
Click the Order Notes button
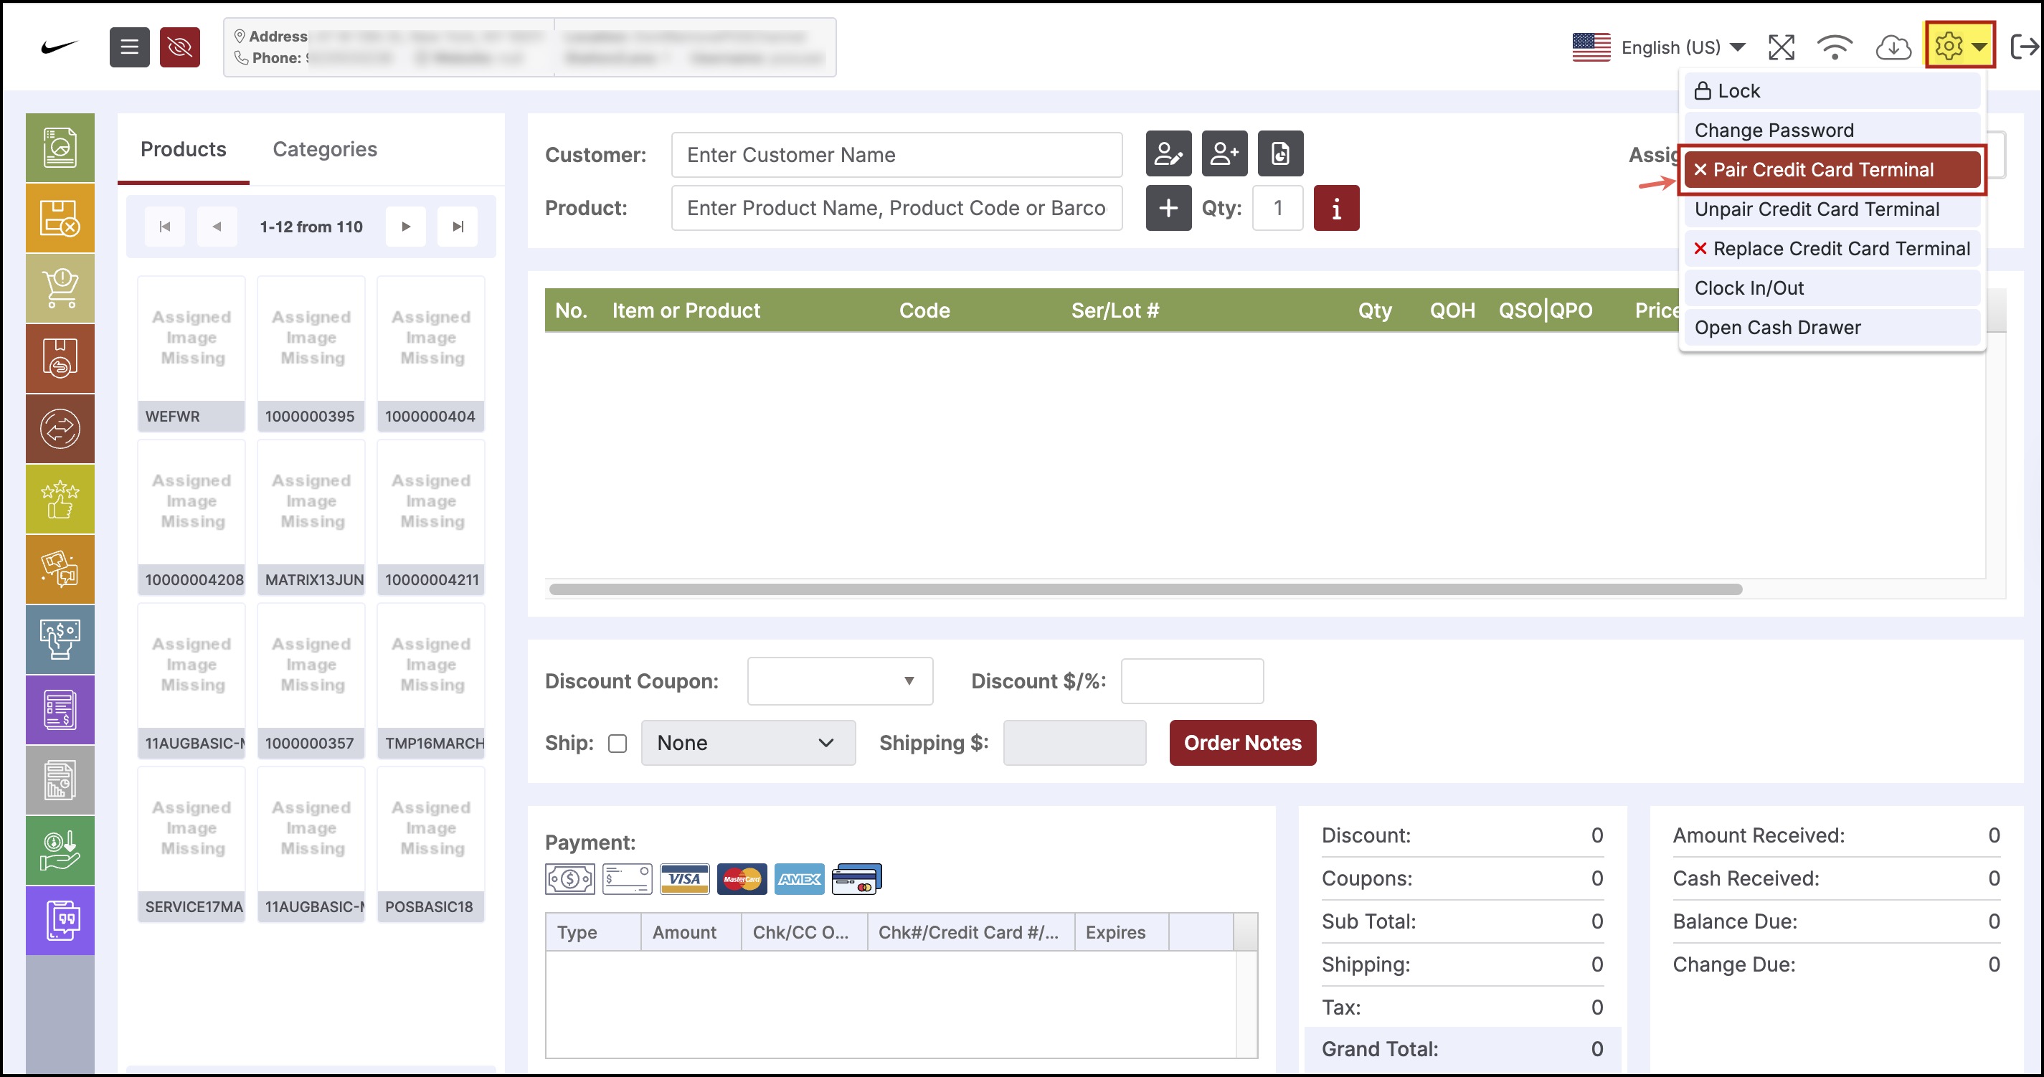pyautogui.click(x=1241, y=743)
